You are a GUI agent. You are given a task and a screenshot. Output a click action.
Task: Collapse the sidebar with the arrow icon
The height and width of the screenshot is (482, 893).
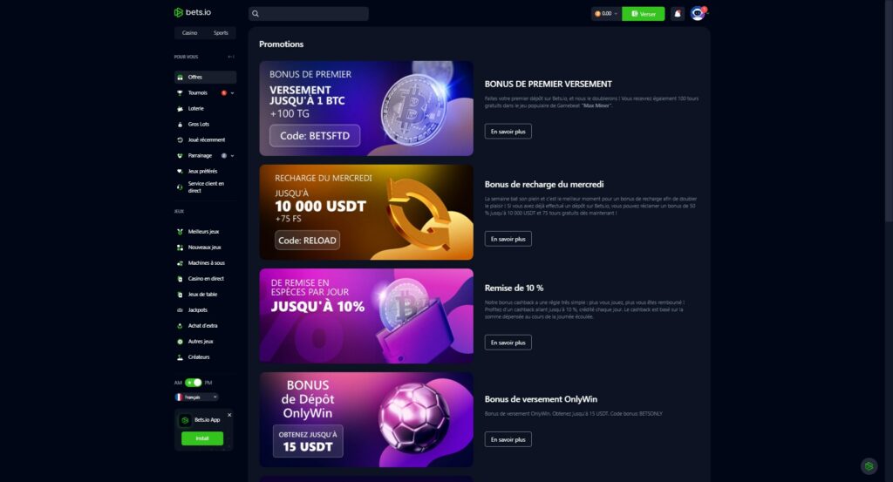tap(230, 57)
